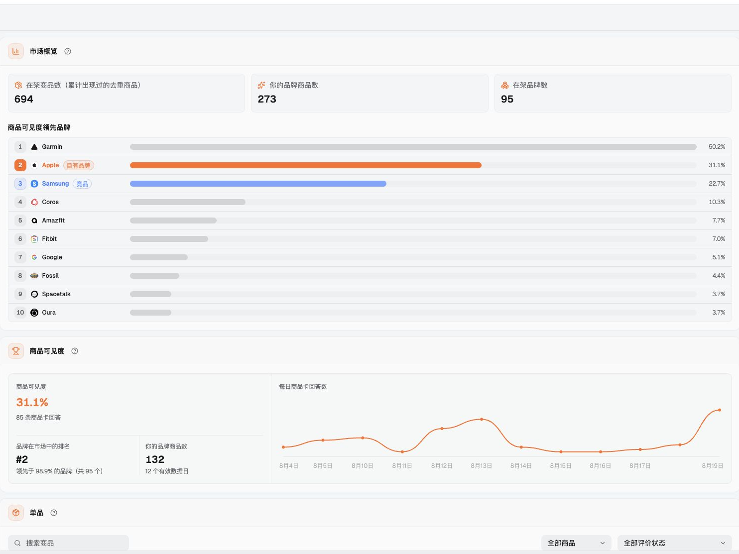Click the Garmin brand logo

34,147
